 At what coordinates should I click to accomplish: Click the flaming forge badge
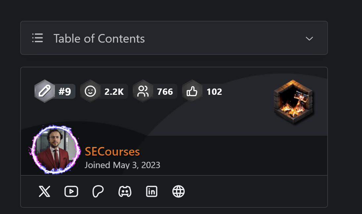pyautogui.click(x=293, y=101)
